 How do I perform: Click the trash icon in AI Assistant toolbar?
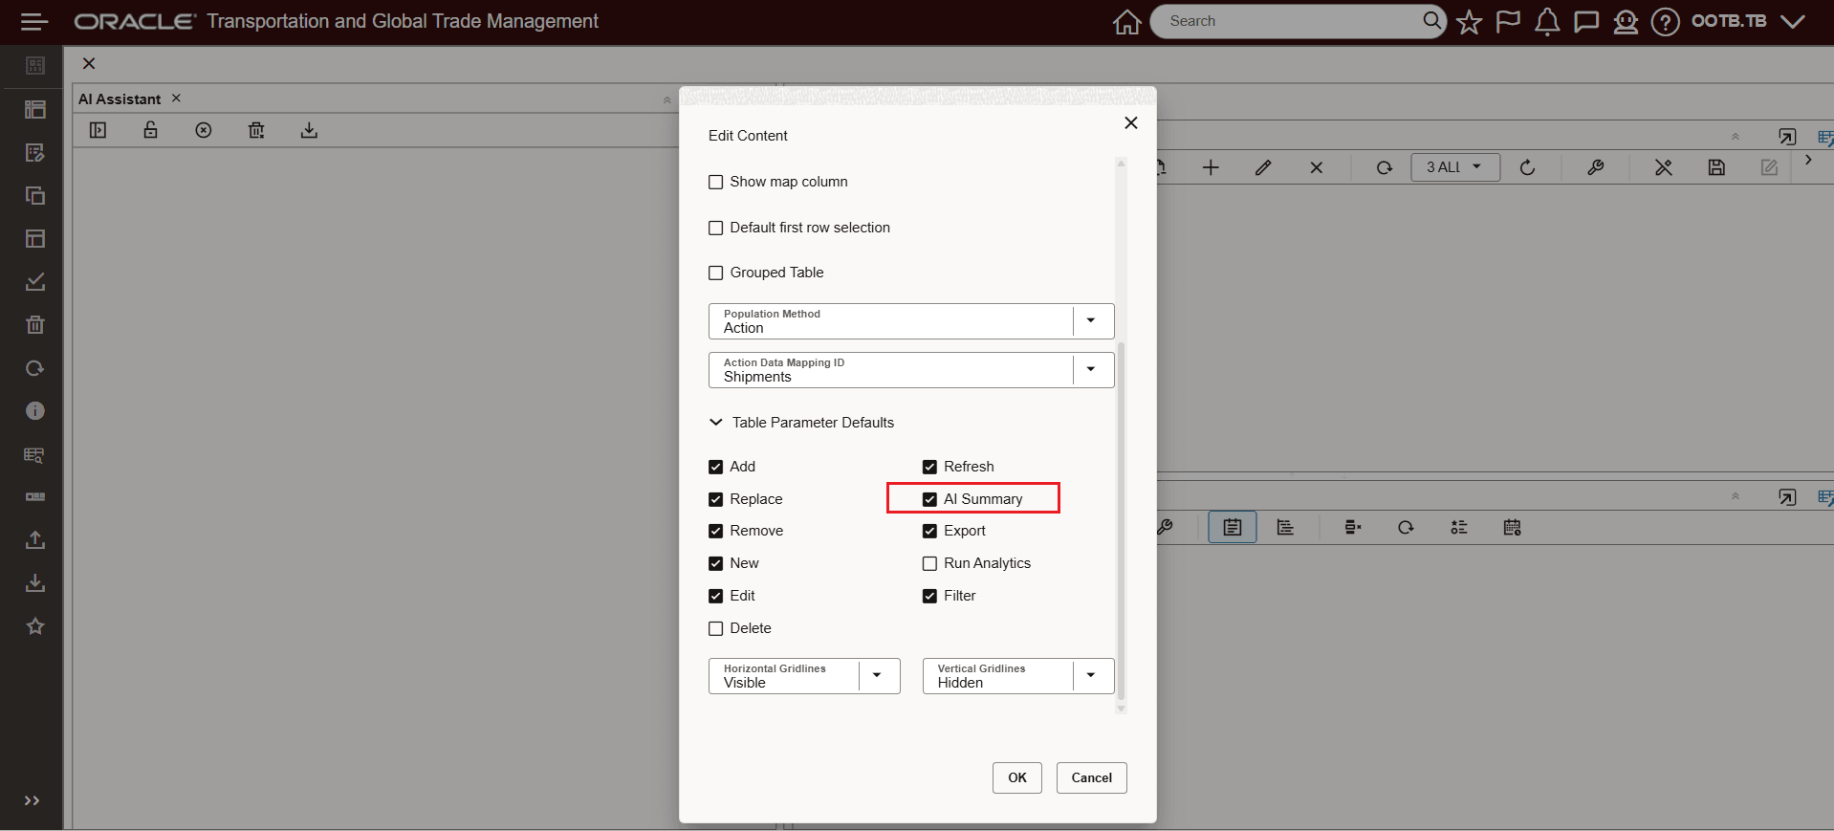(x=256, y=130)
